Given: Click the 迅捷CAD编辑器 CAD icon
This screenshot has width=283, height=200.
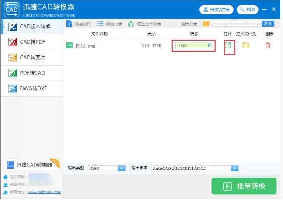Looking at the screenshot, I should tap(10, 165).
